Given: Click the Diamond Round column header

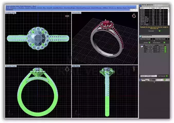Looking at the screenshot, I should pos(150,45).
